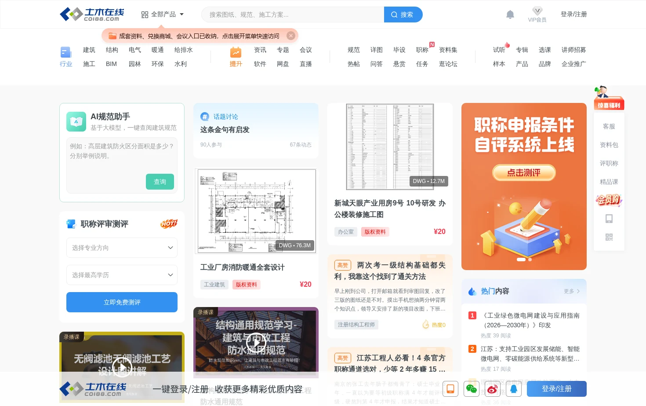Open the BIM menu item
Screen dimensions: 646x406
point(111,64)
